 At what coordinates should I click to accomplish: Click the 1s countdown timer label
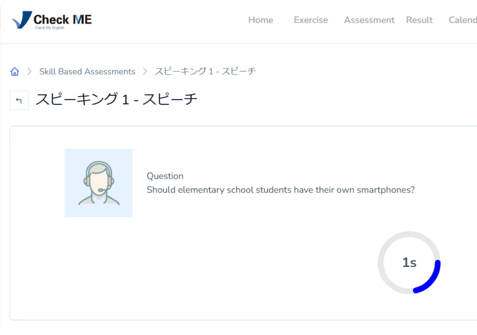tap(409, 263)
